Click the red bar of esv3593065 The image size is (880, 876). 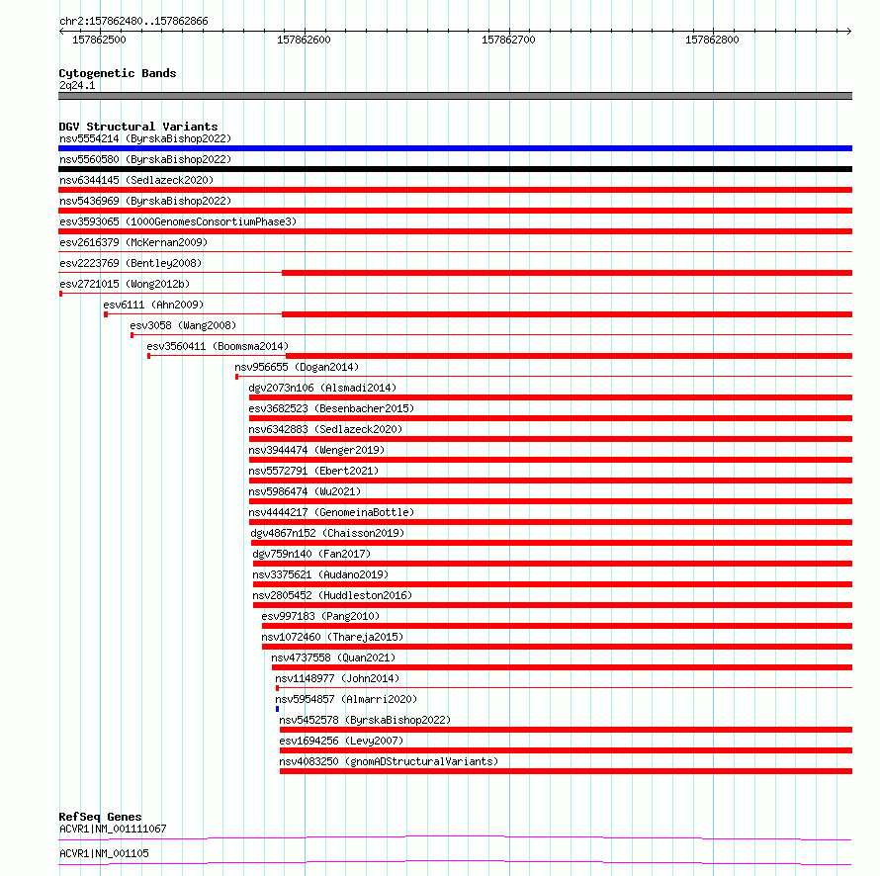(455, 231)
